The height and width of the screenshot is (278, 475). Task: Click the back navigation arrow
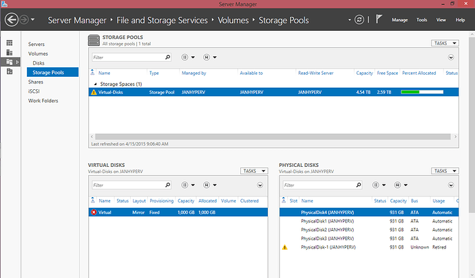pyautogui.click(x=11, y=20)
